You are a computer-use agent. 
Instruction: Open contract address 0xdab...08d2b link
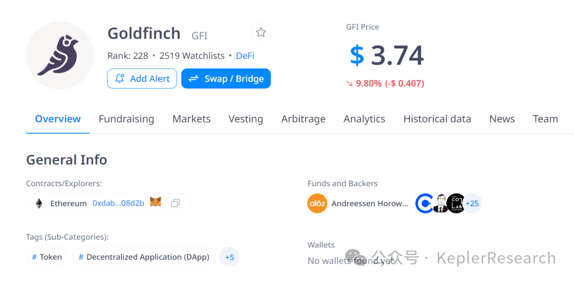point(118,203)
